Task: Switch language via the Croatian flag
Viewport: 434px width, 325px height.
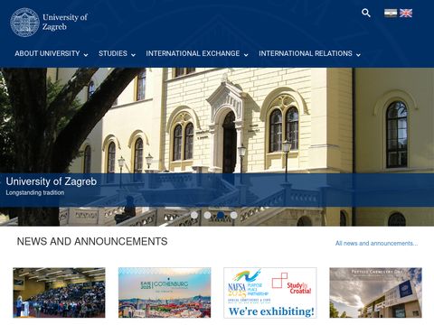Action: click(391, 13)
